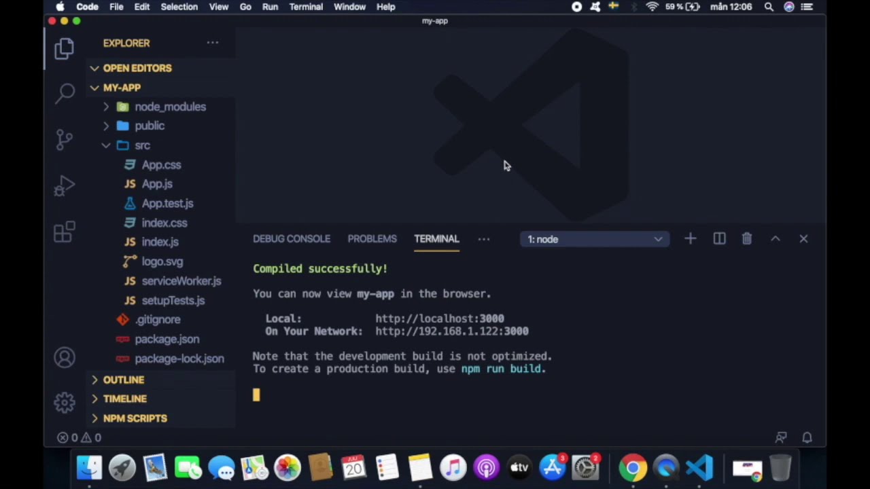Open the Terminal menu in menu bar
870x489 pixels.
(306, 7)
